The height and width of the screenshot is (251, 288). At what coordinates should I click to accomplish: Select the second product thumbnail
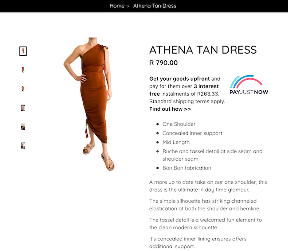tap(23, 70)
